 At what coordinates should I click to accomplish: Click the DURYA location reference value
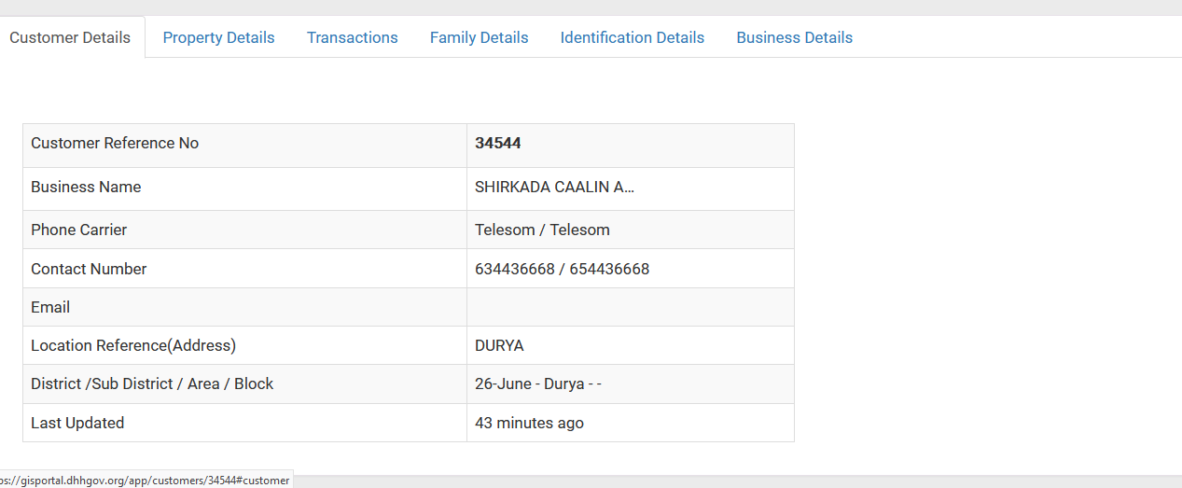click(499, 345)
